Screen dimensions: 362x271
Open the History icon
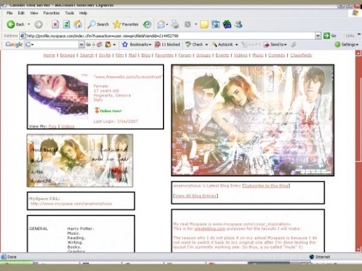click(x=147, y=24)
